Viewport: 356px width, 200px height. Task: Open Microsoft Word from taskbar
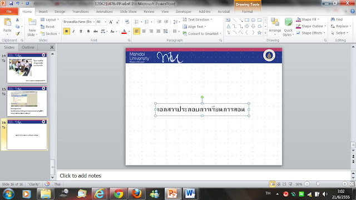pyautogui.click(x=190, y=194)
